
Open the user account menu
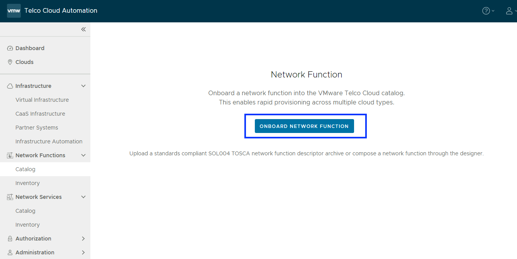pyautogui.click(x=509, y=11)
